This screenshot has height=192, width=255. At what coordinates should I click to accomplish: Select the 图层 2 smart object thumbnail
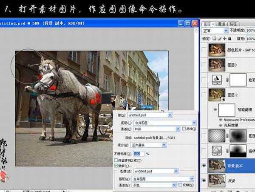tap(217, 95)
